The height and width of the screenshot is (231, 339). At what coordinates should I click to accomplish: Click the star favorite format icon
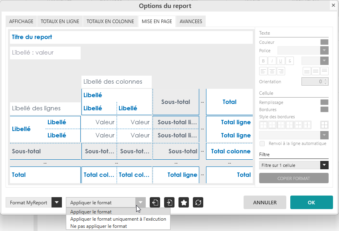[184, 202]
